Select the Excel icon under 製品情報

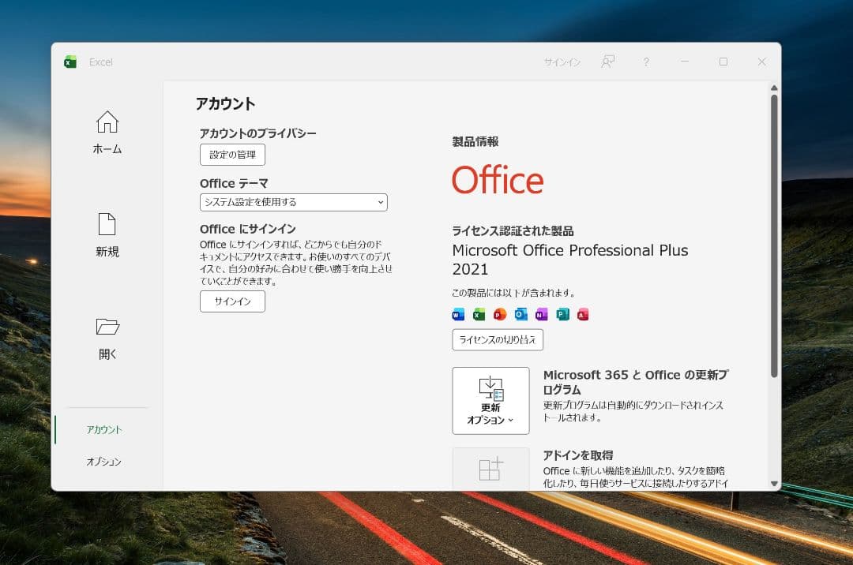click(479, 314)
